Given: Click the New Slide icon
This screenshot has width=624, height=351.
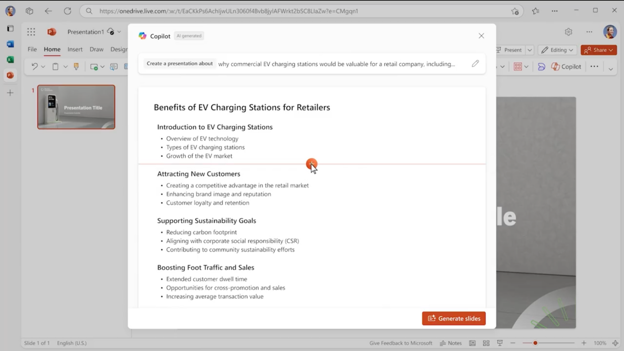Looking at the screenshot, I should (94, 66).
